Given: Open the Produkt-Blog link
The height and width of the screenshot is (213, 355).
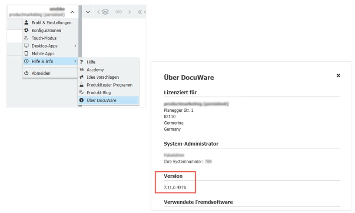Looking at the screenshot, I should (100, 93).
